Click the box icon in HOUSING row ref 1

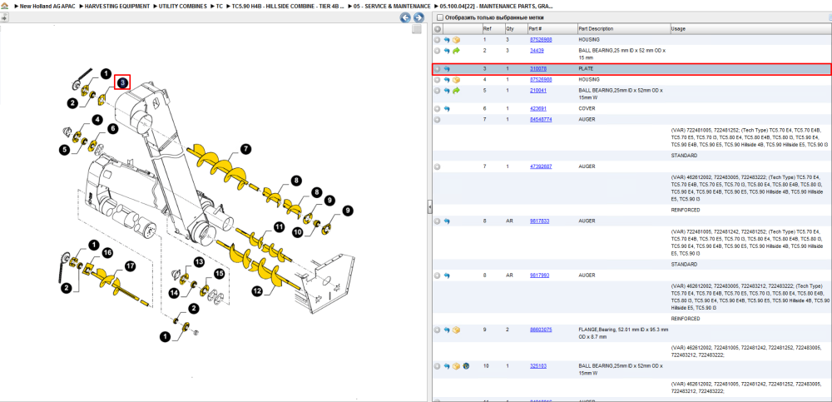click(x=456, y=40)
